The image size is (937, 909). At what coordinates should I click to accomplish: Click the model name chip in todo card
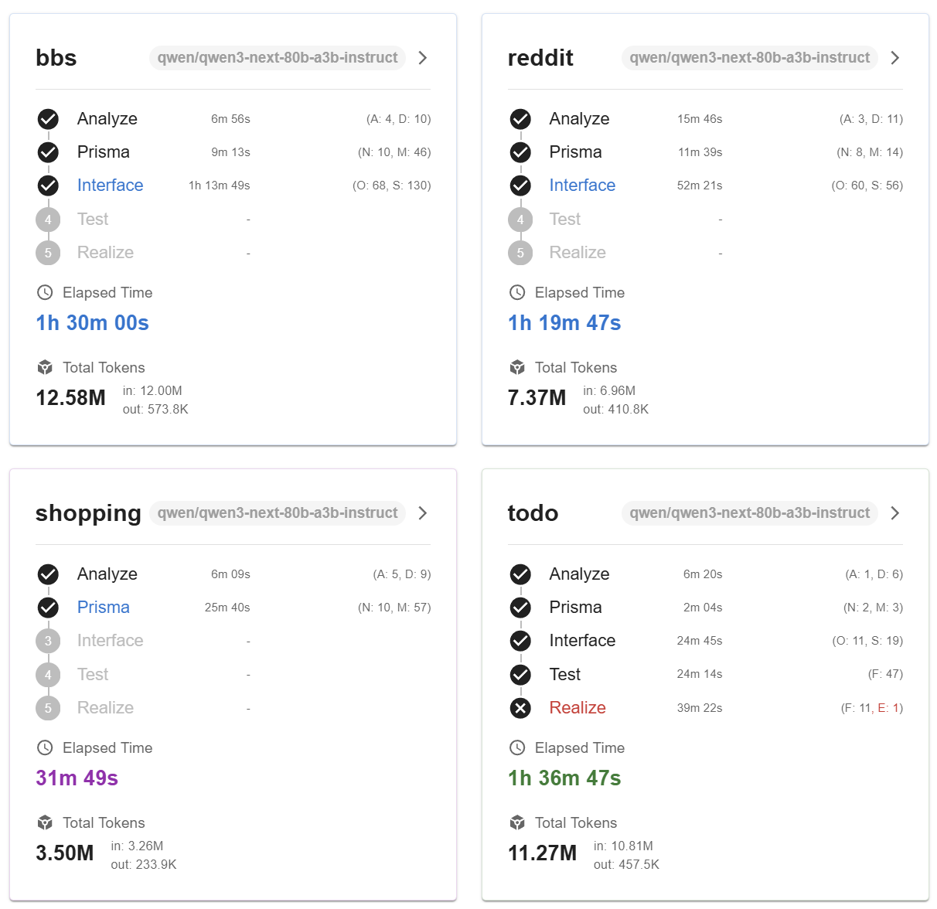tap(750, 513)
